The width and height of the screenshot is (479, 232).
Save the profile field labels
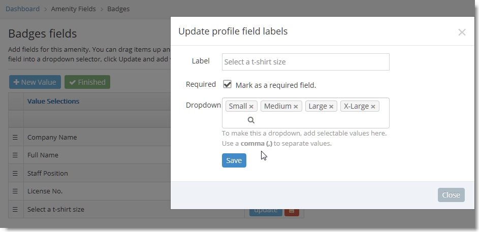pos(234,160)
